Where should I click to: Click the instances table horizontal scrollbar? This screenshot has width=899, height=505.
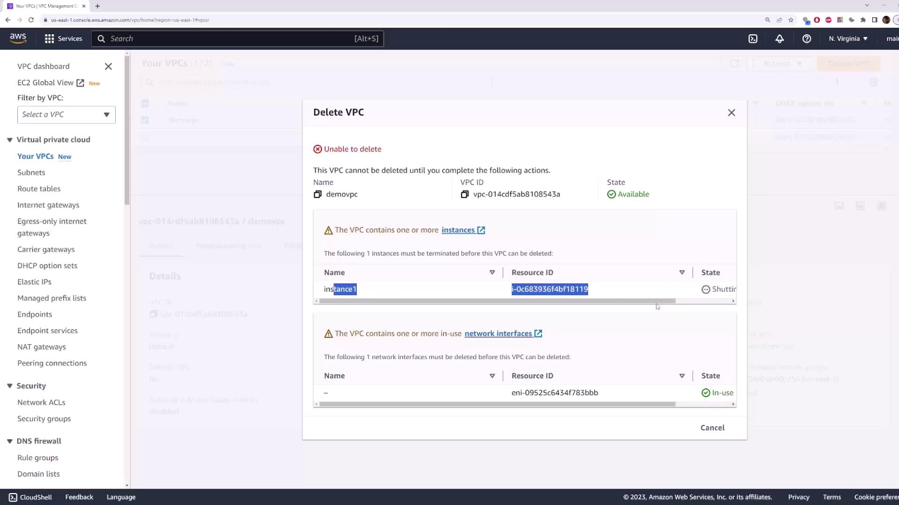(x=497, y=301)
